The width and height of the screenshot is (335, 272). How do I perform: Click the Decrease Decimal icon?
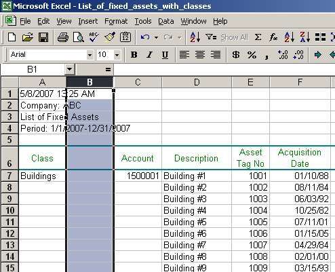click(298, 54)
